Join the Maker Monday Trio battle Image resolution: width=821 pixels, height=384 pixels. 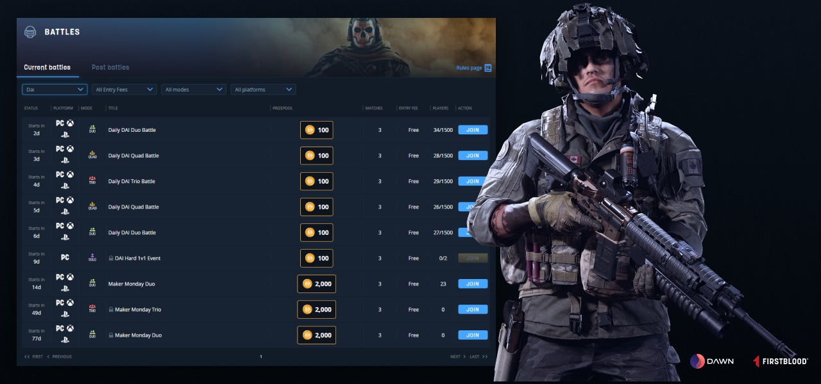click(473, 309)
